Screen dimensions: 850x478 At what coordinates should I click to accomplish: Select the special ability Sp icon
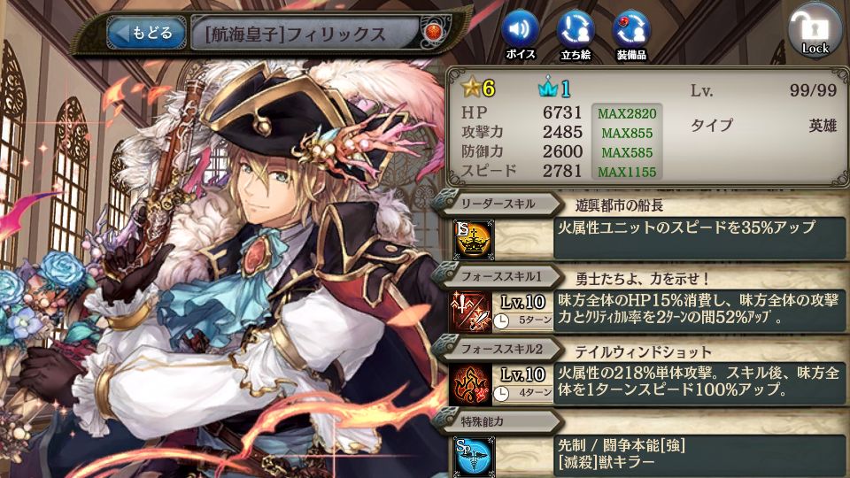point(473,457)
